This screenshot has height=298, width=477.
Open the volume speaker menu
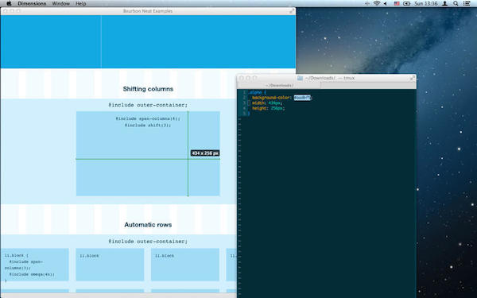386,4
